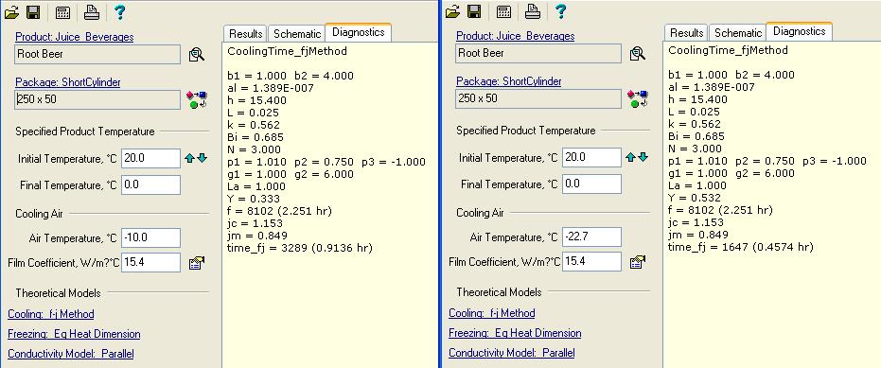Open Product: Juice_Beverages link in left panel
Image resolution: width=881 pixels, height=368 pixels.
(x=75, y=37)
